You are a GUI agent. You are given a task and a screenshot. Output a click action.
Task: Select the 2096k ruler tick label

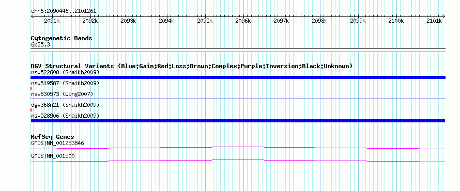click(243, 21)
